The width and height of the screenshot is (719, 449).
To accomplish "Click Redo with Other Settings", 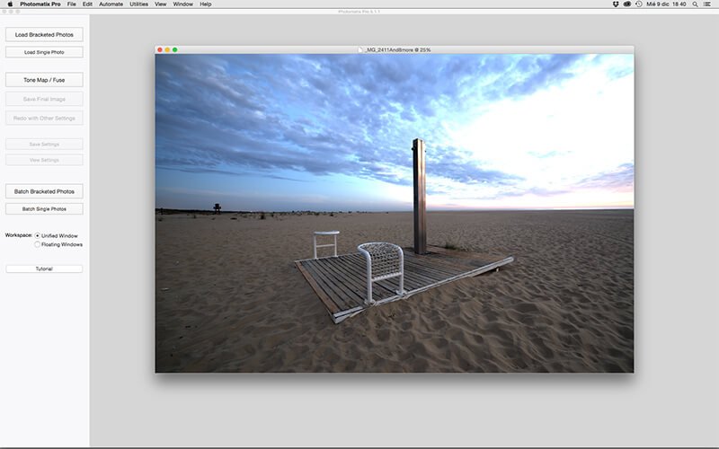I will (44, 119).
